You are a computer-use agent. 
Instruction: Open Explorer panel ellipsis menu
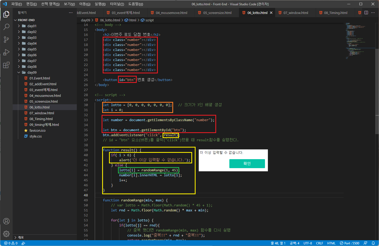coord(71,13)
